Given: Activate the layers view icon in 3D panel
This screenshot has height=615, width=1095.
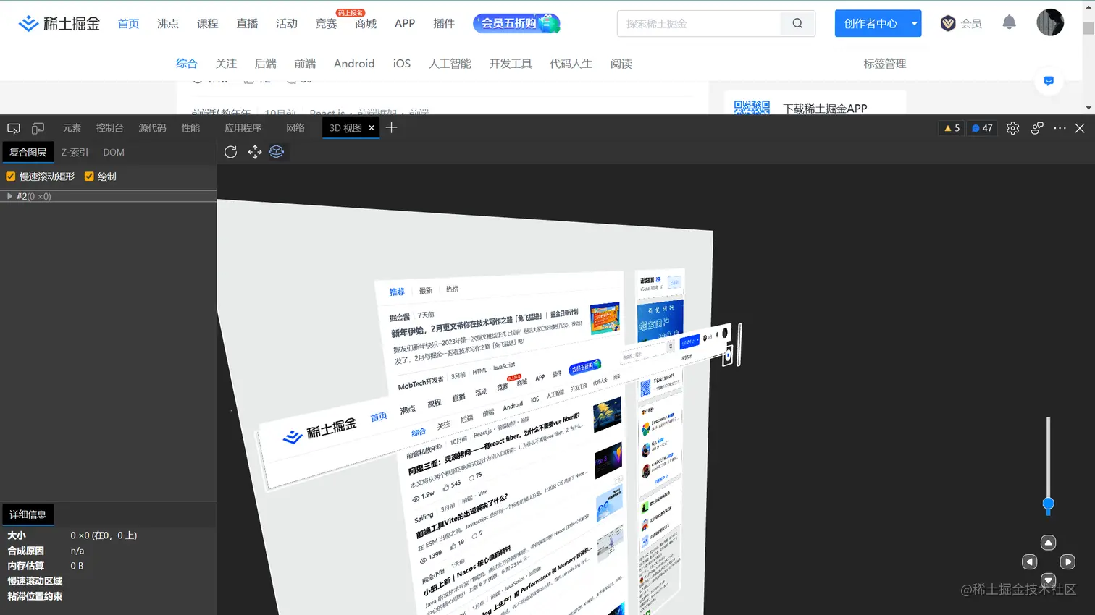Looking at the screenshot, I should [276, 152].
